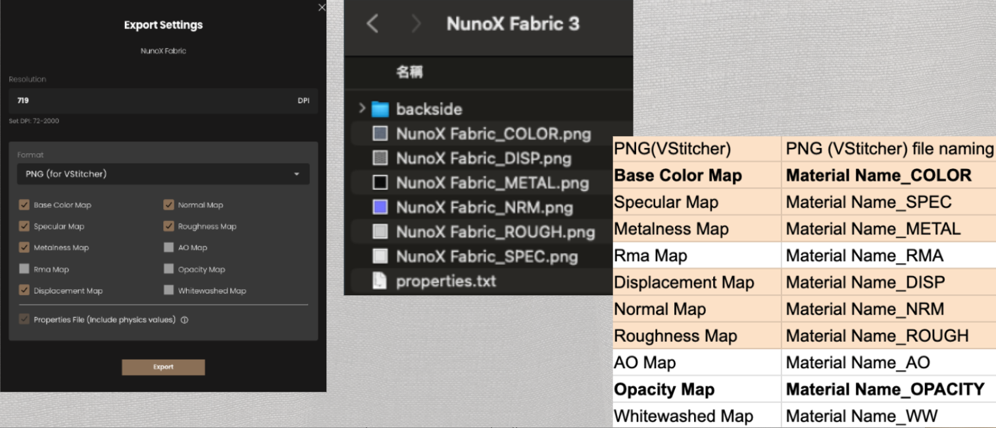Click the Opacity Map table cell
Screen dimensions: 996x428
(x=697, y=390)
